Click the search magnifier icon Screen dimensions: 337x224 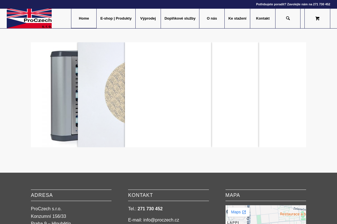[288, 18]
